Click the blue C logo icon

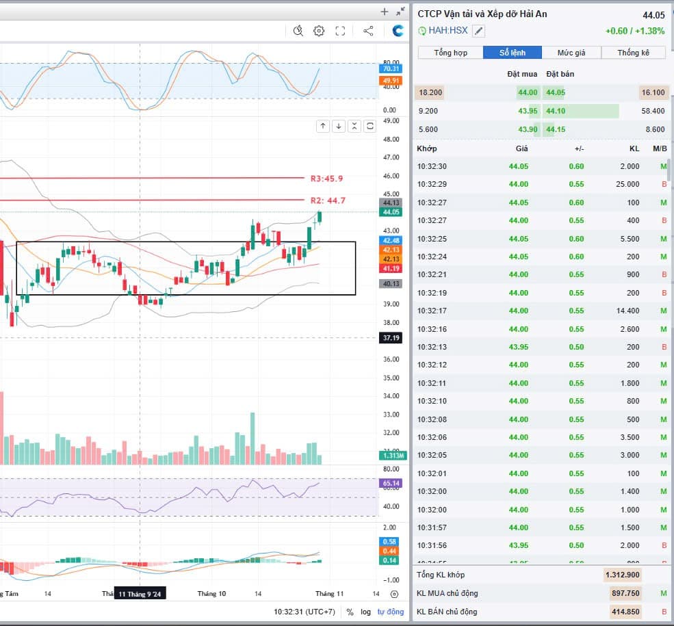point(398,31)
